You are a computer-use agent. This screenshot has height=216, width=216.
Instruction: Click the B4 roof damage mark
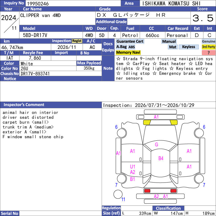(161, 158)
